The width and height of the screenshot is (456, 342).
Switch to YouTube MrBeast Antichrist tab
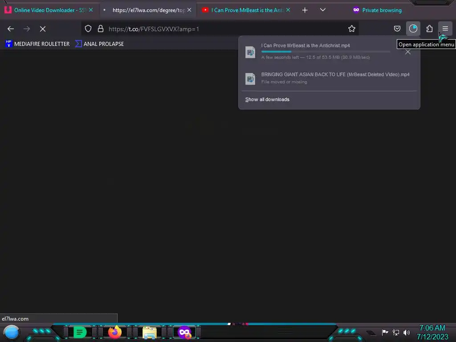point(245,10)
